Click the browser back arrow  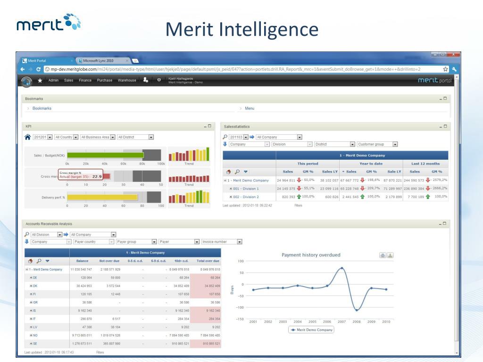point(23,69)
